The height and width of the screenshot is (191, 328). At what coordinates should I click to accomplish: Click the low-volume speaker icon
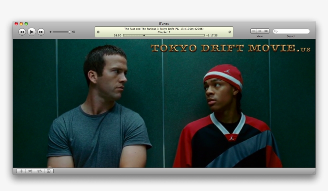point(50,32)
